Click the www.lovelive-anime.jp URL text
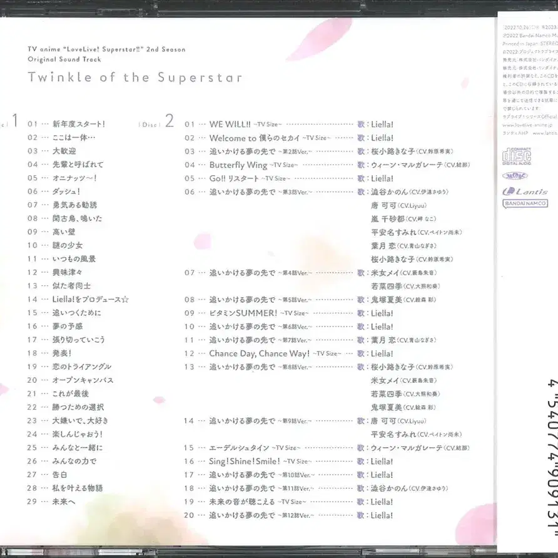Screen dimensions: 558x558 click(527, 125)
